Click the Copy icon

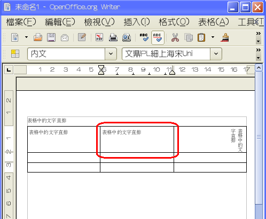[x=189, y=37]
